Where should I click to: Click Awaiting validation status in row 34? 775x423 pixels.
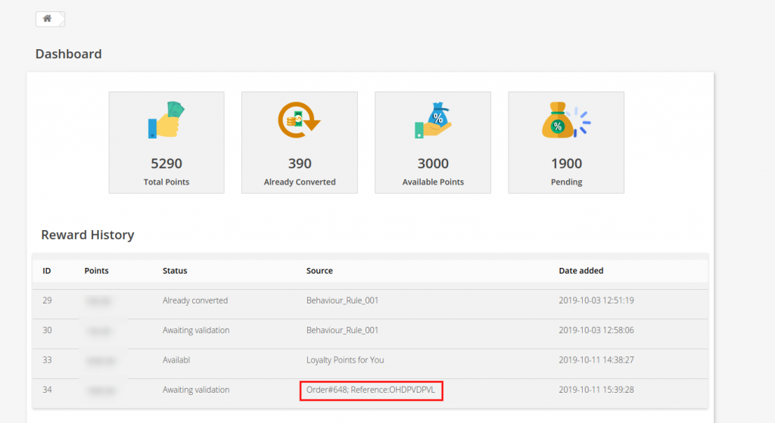click(196, 390)
